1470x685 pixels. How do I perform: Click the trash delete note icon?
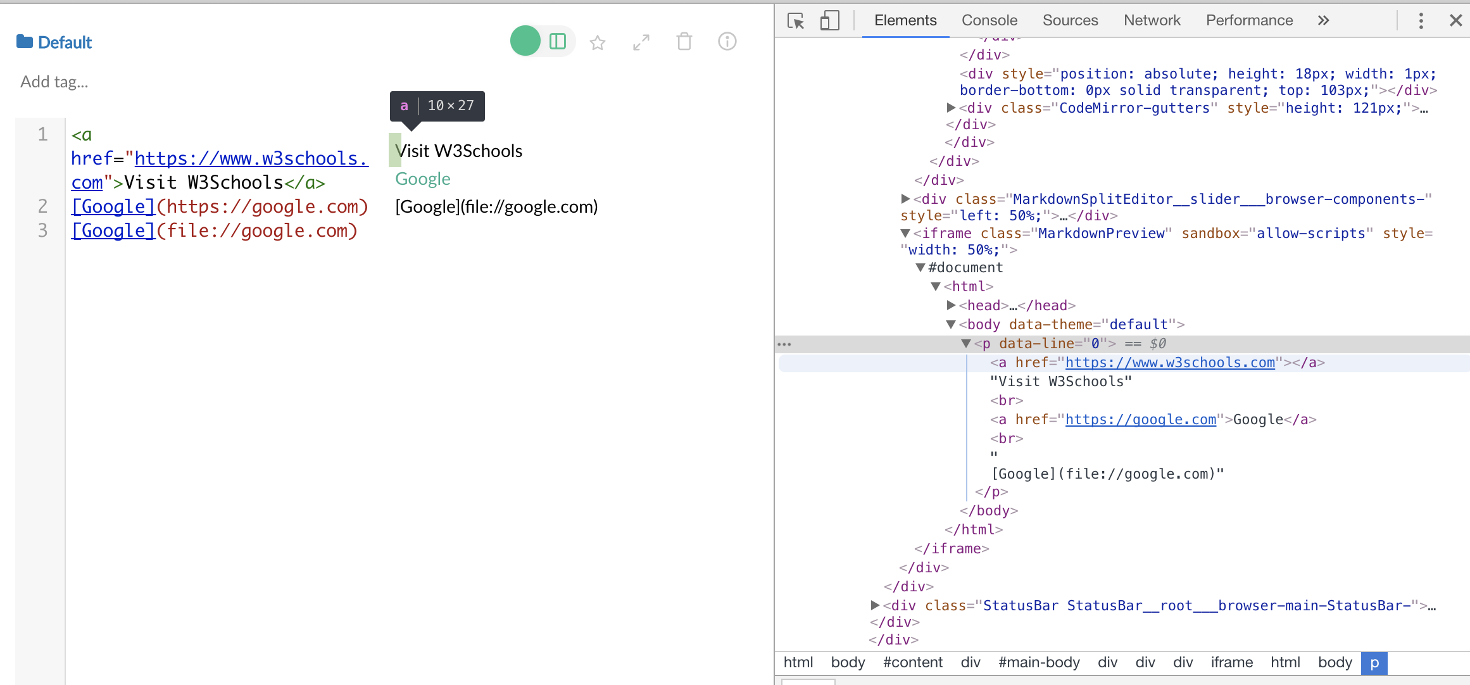(684, 42)
